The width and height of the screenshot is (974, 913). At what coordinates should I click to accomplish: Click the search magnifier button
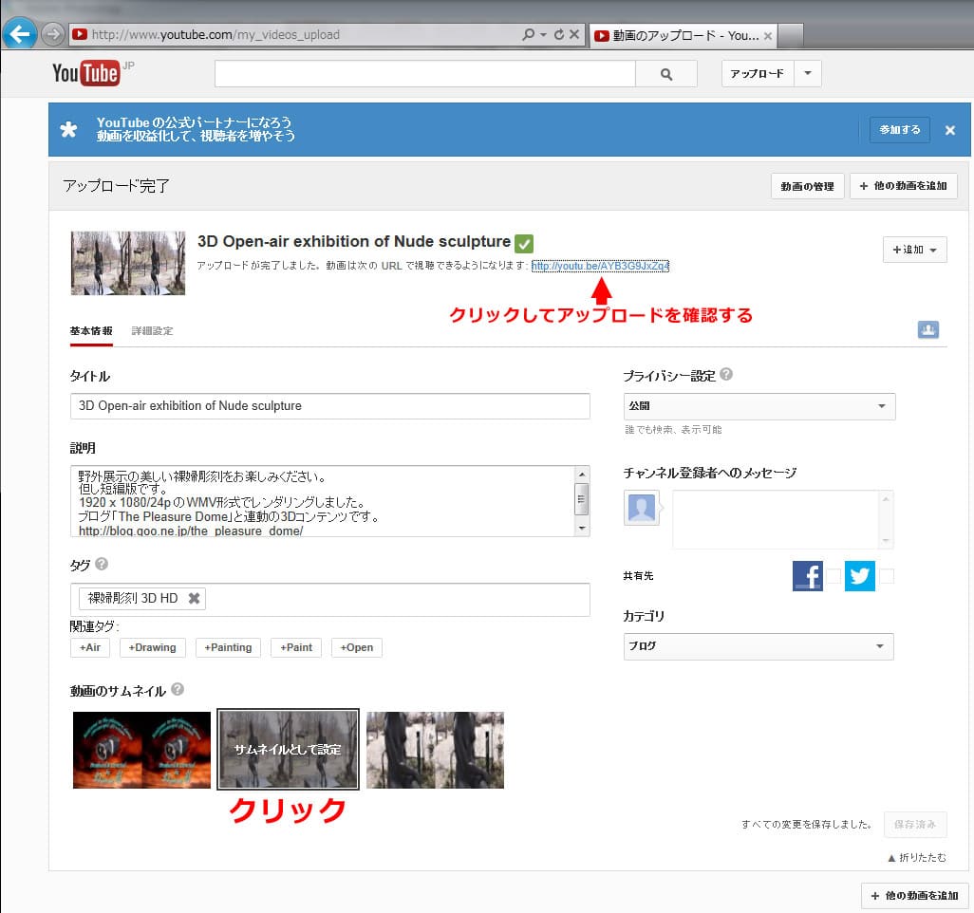(665, 74)
